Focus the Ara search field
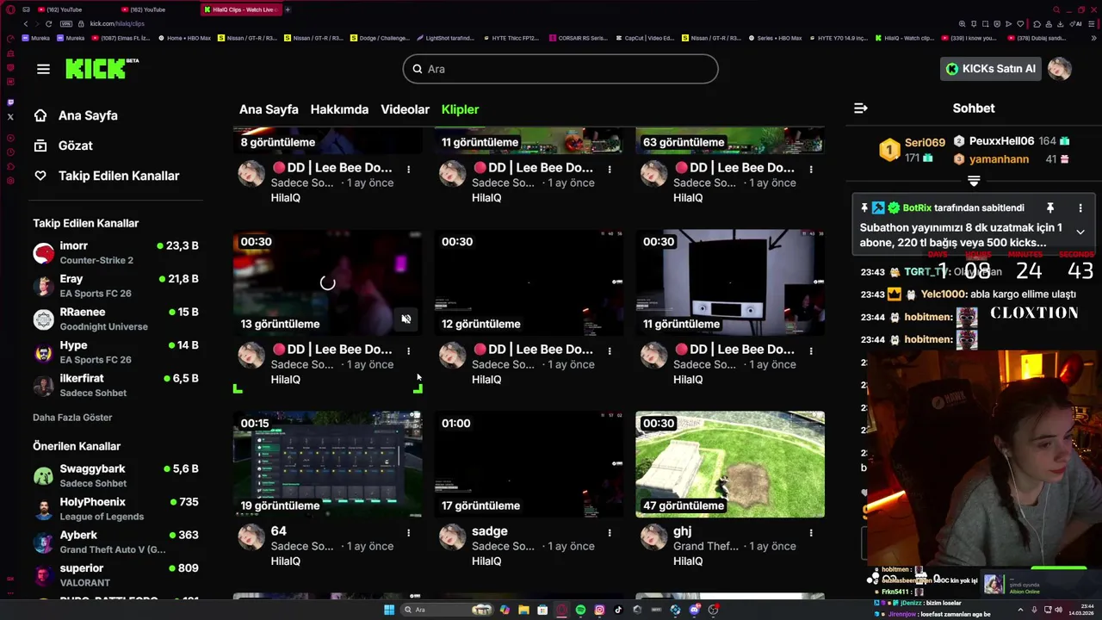Image resolution: width=1102 pixels, height=620 pixels. [x=560, y=69]
